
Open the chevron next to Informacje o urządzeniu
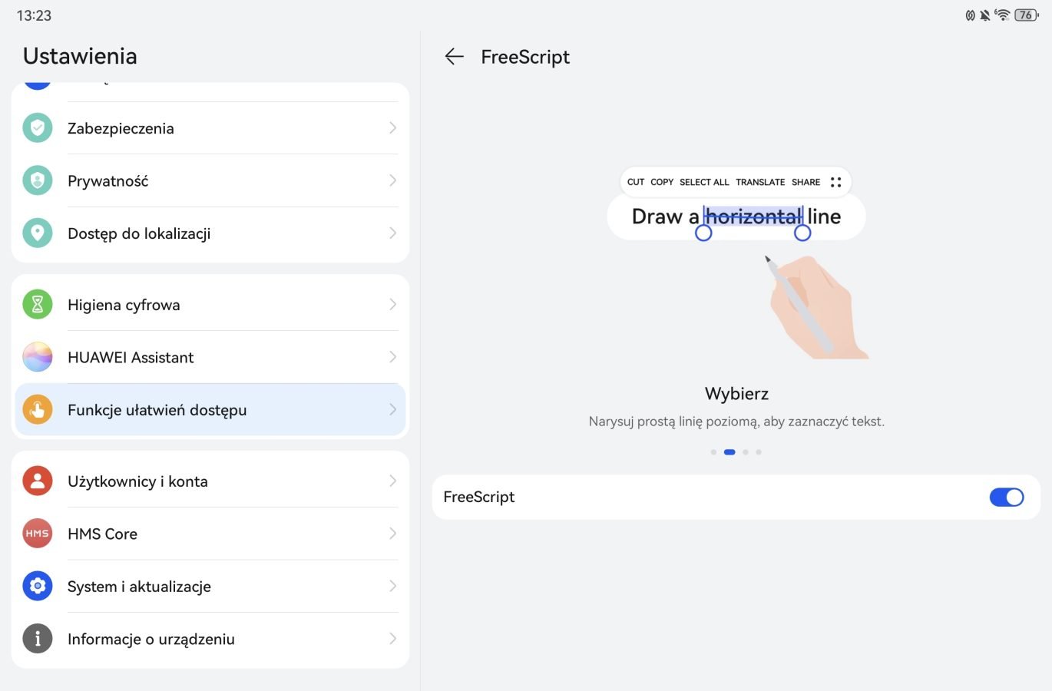(392, 639)
